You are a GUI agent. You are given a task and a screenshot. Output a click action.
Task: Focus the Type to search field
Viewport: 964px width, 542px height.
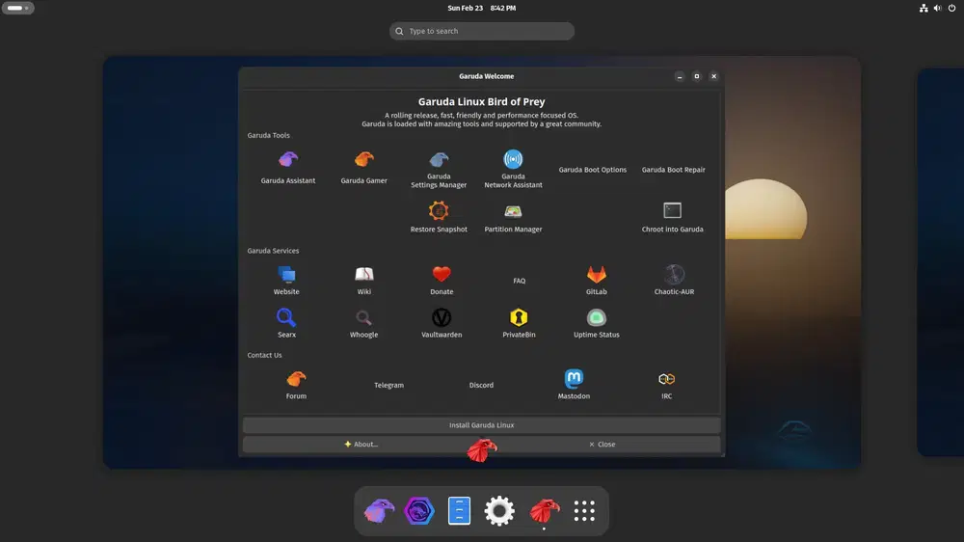pyautogui.click(x=481, y=31)
